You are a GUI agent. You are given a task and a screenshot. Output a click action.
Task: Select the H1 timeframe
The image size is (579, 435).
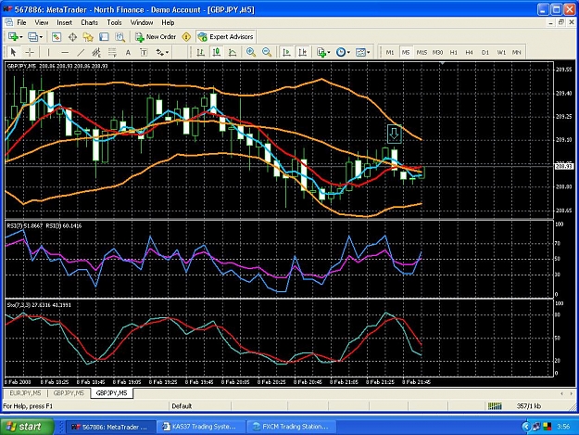[x=453, y=53]
